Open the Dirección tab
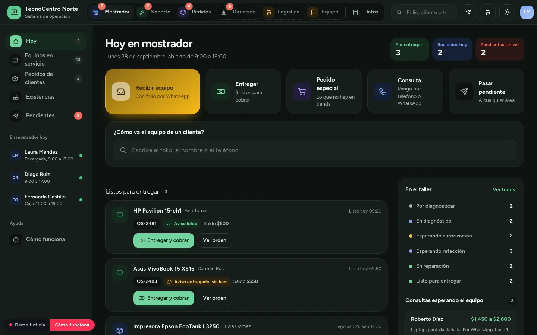Screen dimensions: 537x335 [238, 12]
